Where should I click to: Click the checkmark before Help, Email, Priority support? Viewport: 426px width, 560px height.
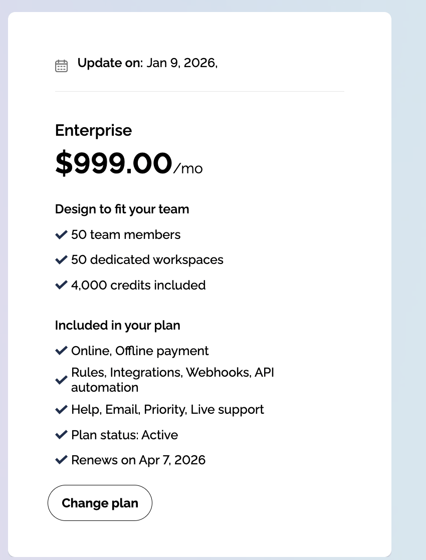[x=61, y=409]
